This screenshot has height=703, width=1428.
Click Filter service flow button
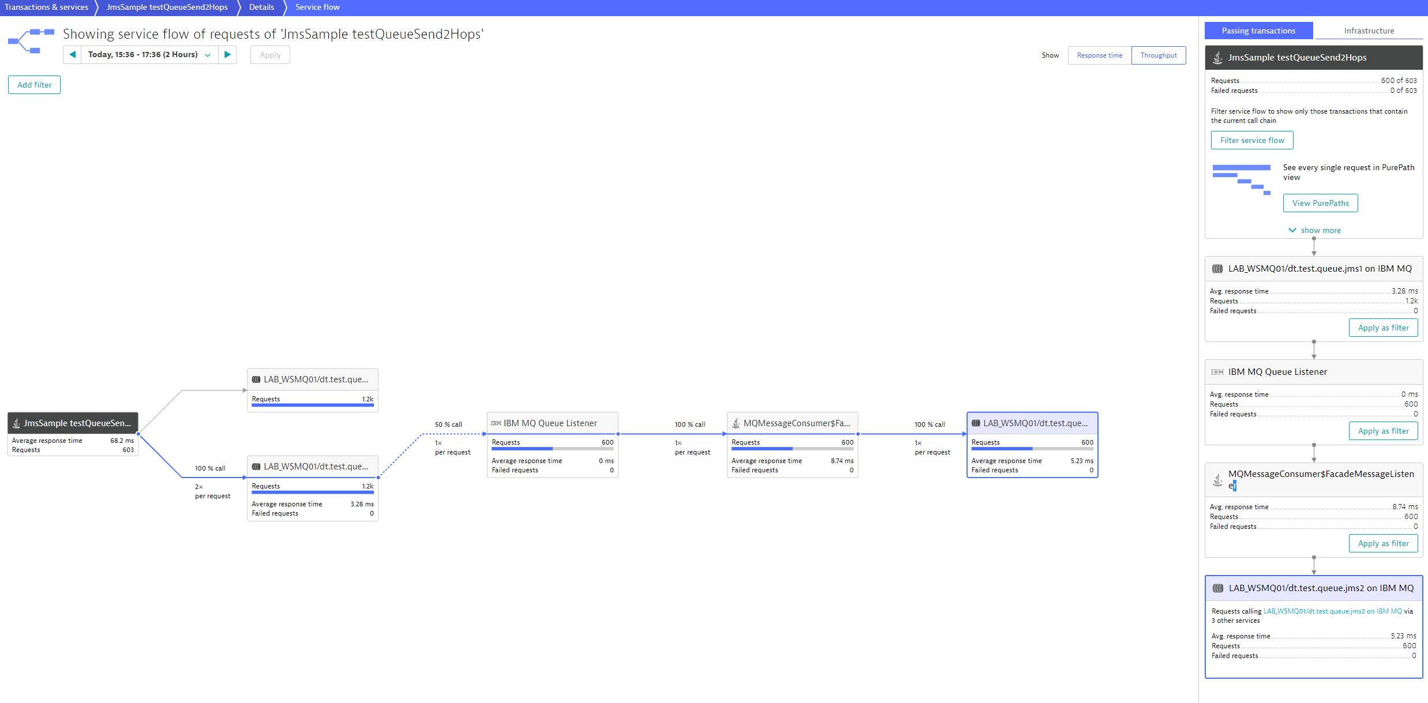point(1251,140)
